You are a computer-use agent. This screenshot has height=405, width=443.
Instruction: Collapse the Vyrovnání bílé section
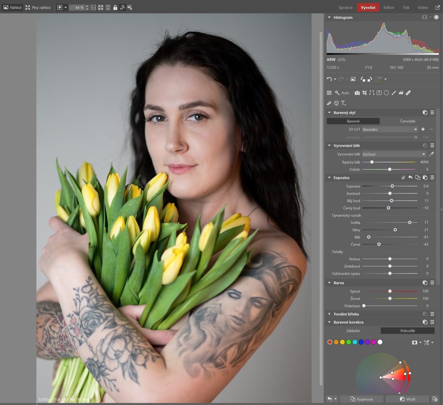329,146
